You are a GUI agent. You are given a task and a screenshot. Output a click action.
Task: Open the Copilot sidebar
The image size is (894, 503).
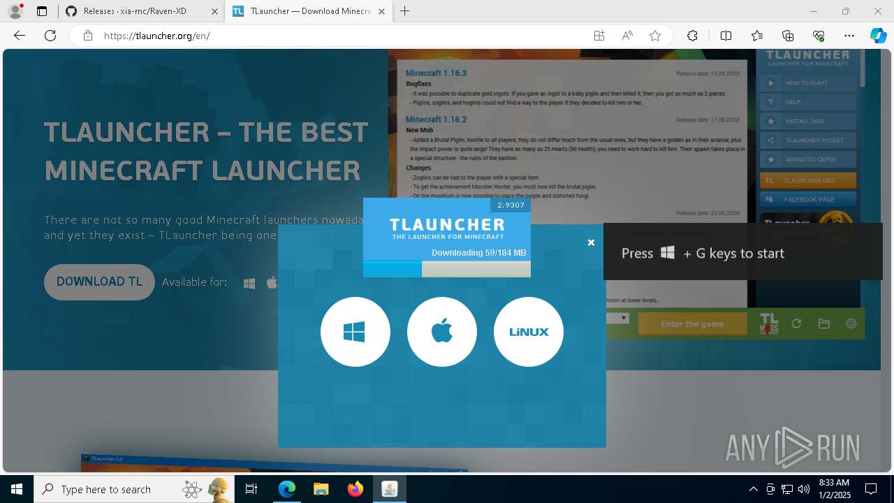pos(878,36)
